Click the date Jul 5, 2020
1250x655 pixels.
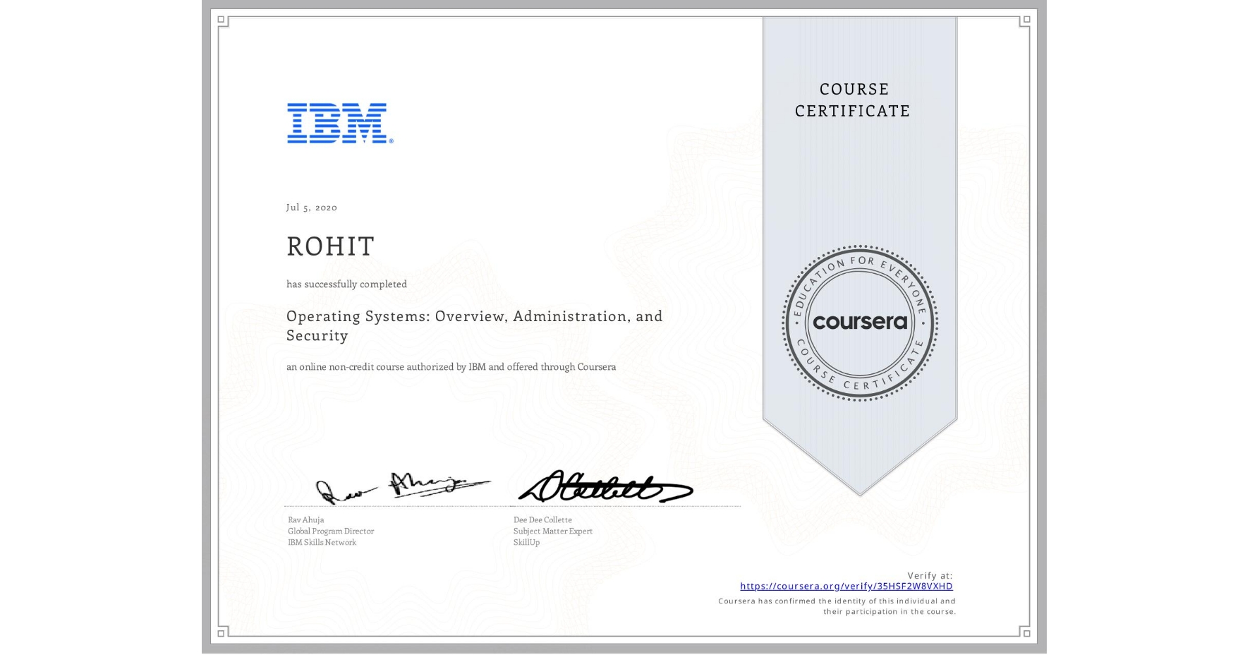click(x=311, y=208)
